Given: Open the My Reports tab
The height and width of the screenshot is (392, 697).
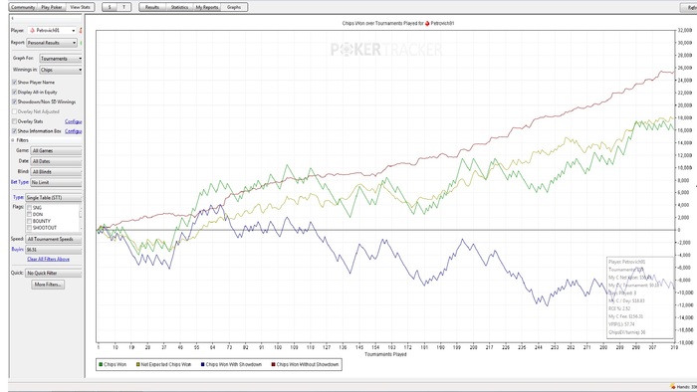Looking at the screenshot, I should tap(207, 7).
